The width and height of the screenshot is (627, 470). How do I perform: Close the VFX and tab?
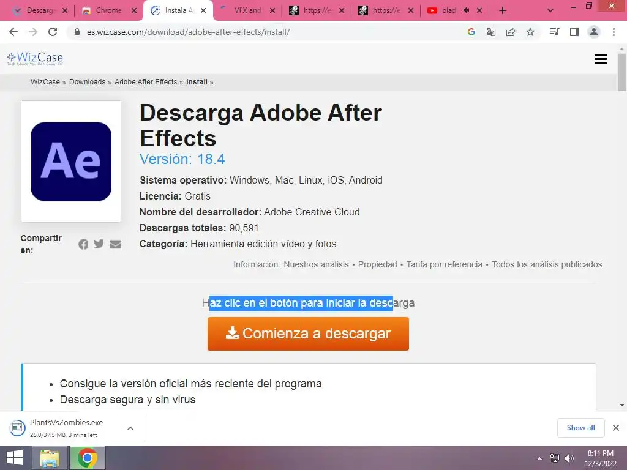pos(272,10)
